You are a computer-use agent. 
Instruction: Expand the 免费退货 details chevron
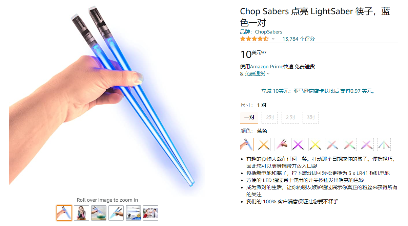pos(268,74)
